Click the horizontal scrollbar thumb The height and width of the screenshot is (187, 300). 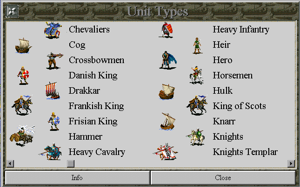click(x=71, y=163)
